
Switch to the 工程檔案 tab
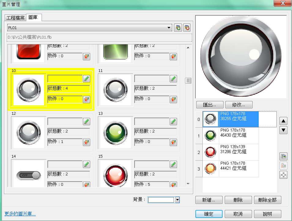point(15,18)
